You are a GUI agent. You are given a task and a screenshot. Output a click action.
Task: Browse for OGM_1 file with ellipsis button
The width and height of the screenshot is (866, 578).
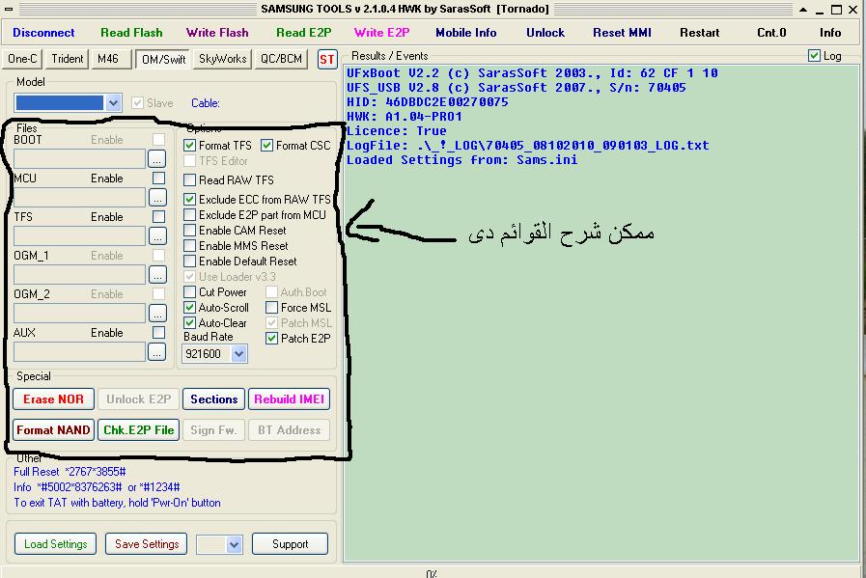pos(157,274)
